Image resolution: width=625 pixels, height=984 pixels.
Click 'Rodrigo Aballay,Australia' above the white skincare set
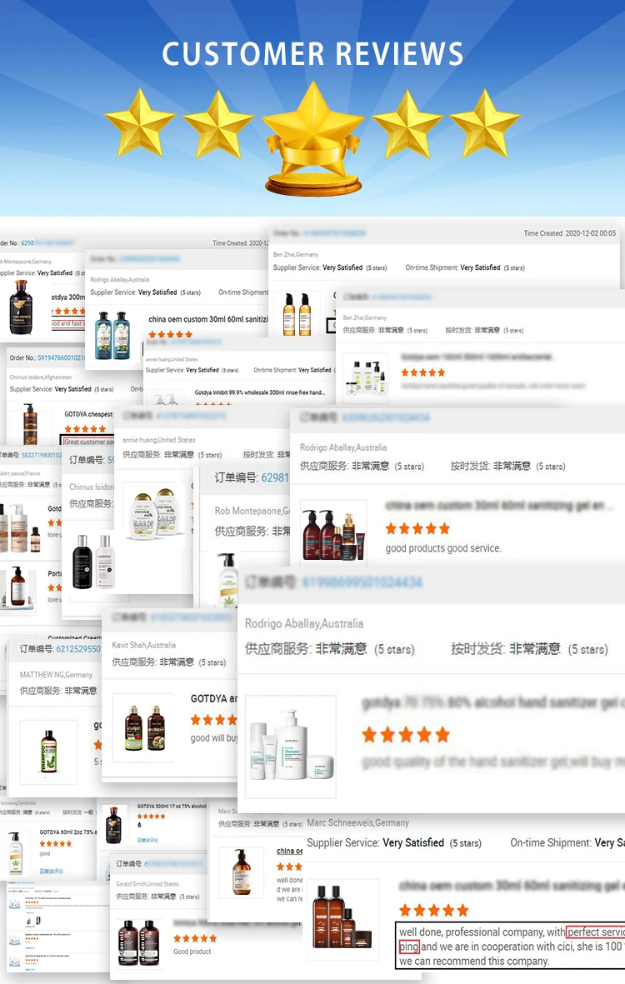pos(303,623)
